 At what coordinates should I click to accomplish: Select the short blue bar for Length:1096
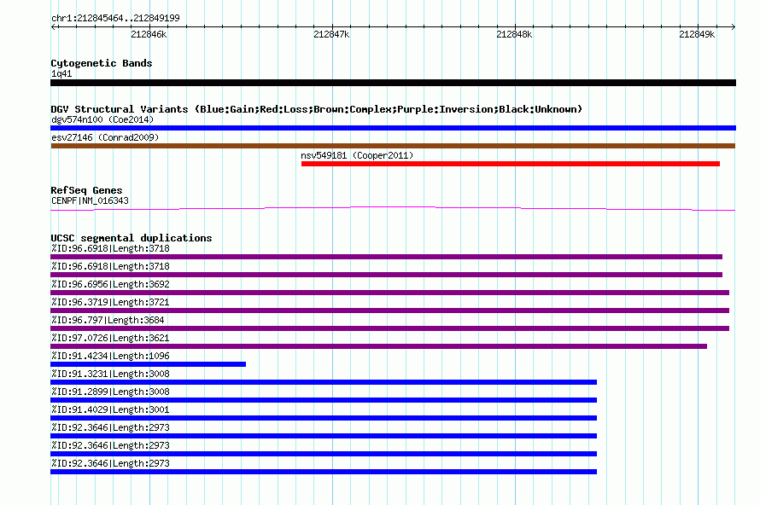tap(148, 364)
